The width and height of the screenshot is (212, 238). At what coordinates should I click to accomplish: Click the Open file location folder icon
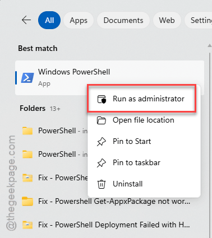click(102, 120)
